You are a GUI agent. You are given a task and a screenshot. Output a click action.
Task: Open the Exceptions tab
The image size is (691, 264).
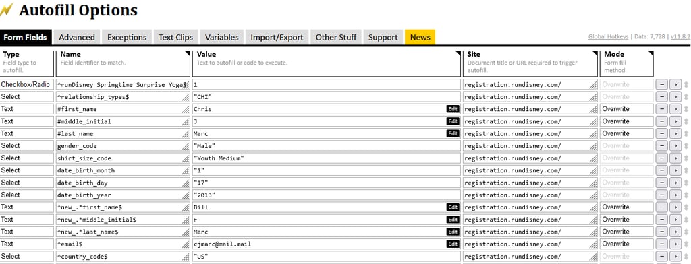tap(127, 38)
